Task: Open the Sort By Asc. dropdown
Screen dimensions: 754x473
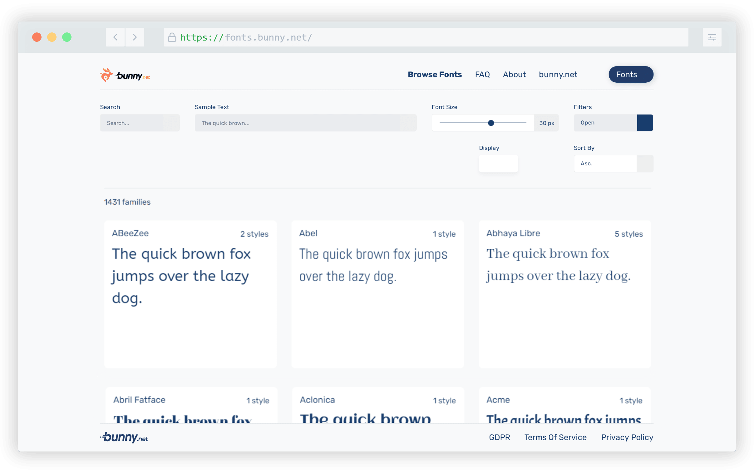Action: tap(604, 163)
